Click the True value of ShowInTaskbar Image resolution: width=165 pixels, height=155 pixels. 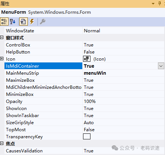[x=89, y=116]
